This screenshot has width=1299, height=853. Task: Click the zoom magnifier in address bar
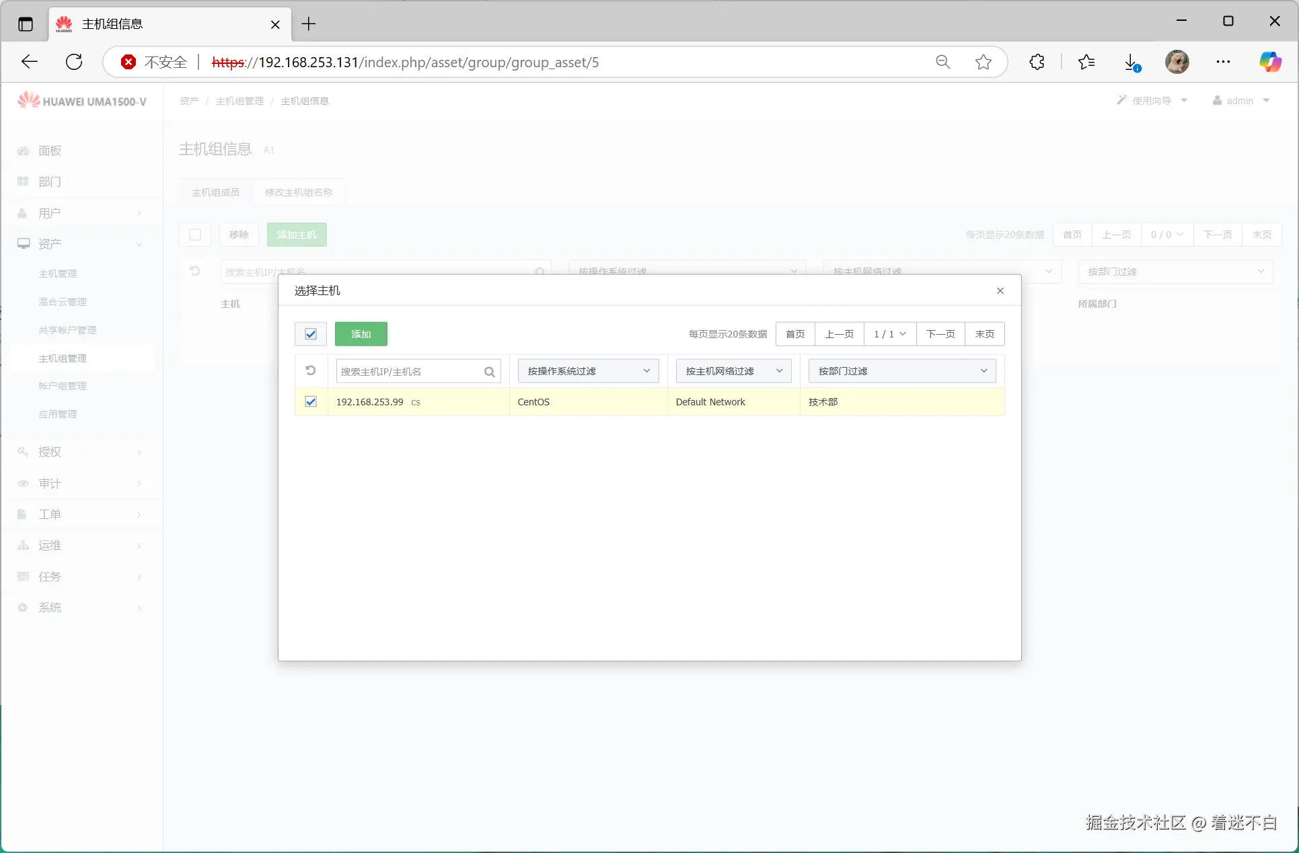click(942, 62)
